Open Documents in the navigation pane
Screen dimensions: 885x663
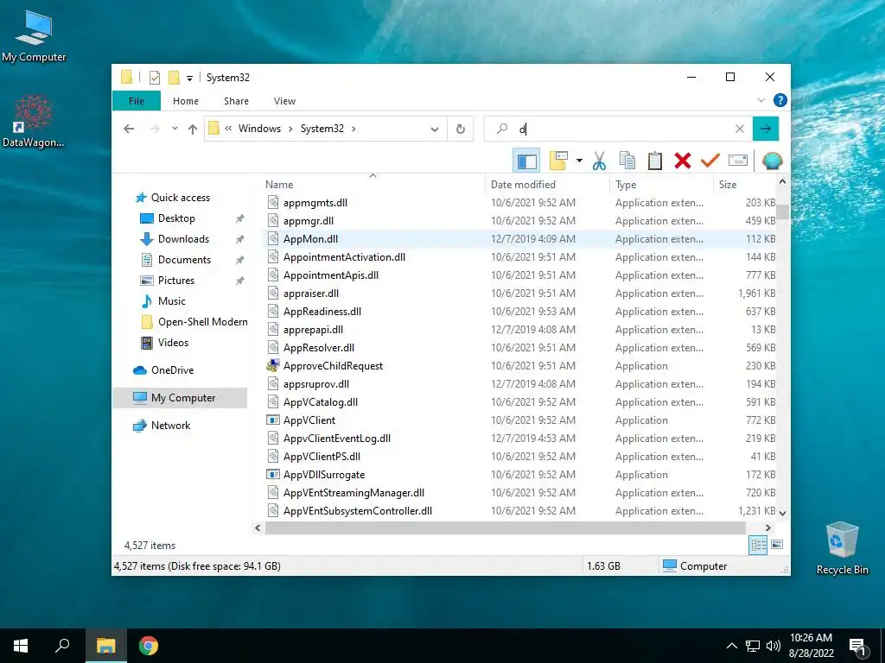point(184,260)
